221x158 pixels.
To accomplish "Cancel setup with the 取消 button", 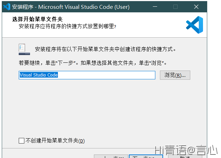I will pos(185,156).
